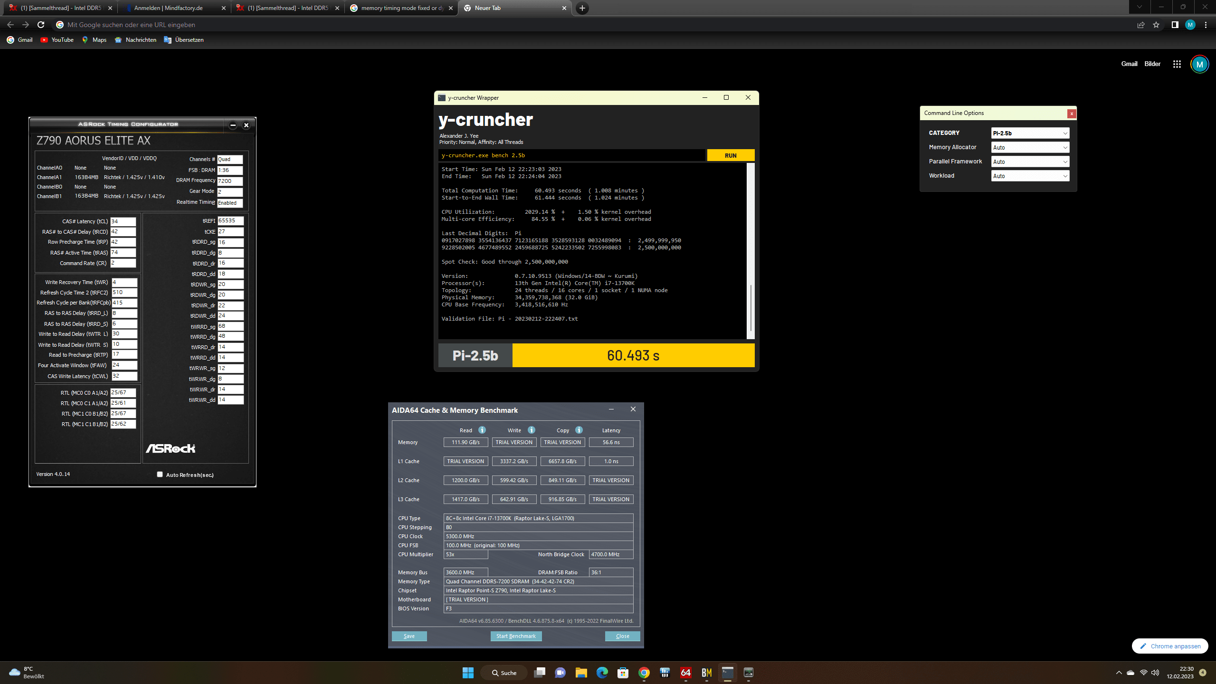
Task: Open Gmail bookmark in bookmarks bar
Action: pos(19,40)
